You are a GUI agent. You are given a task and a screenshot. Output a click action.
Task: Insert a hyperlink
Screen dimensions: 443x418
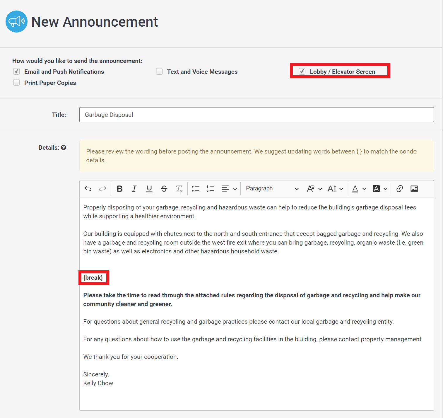pos(399,189)
